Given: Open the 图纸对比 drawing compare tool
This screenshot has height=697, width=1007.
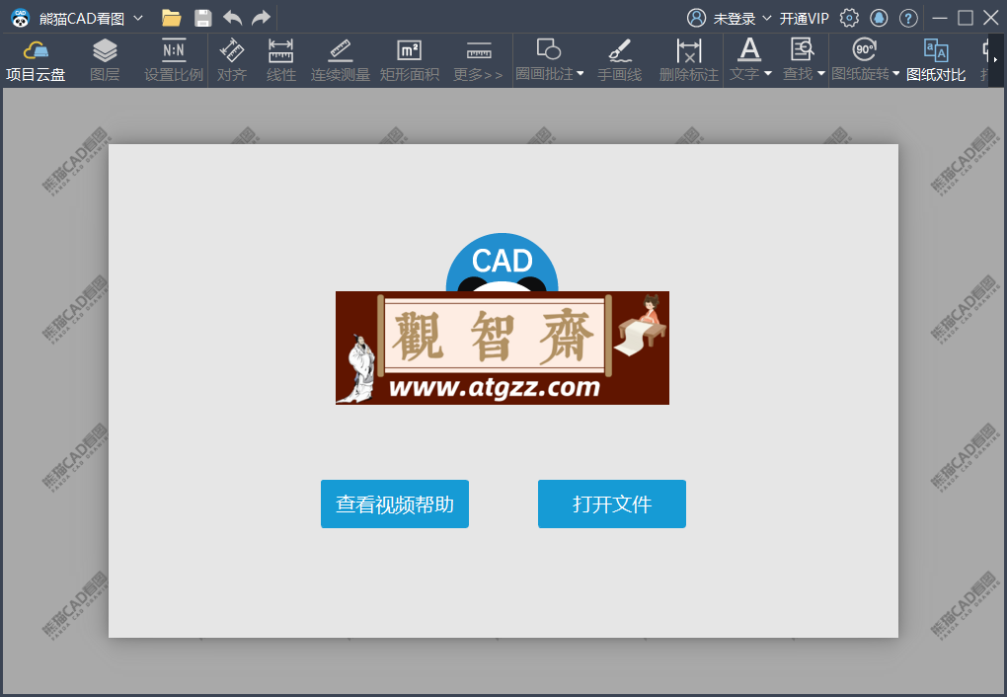Looking at the screenshot, I should [936, 61].
